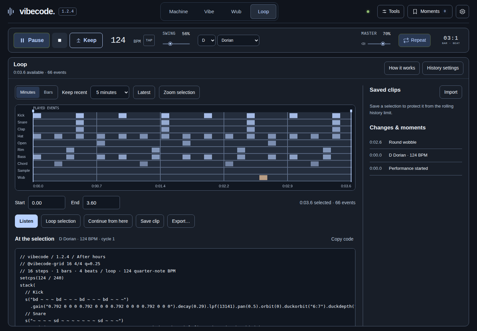Toggle the Repeat loop button
Screen dimensions: 477x331
(414, 40)
